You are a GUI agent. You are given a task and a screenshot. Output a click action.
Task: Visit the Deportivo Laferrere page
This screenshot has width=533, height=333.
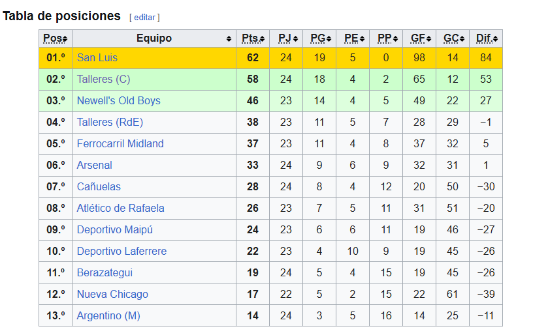tap(121, 252)
